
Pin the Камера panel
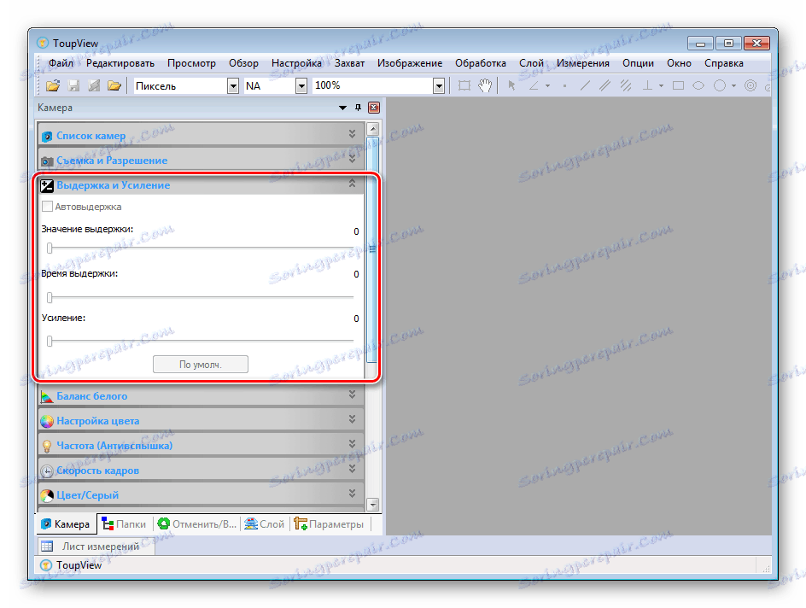coord(359,108)
